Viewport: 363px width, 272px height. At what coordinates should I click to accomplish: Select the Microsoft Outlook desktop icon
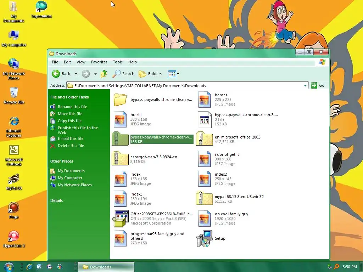14,155
